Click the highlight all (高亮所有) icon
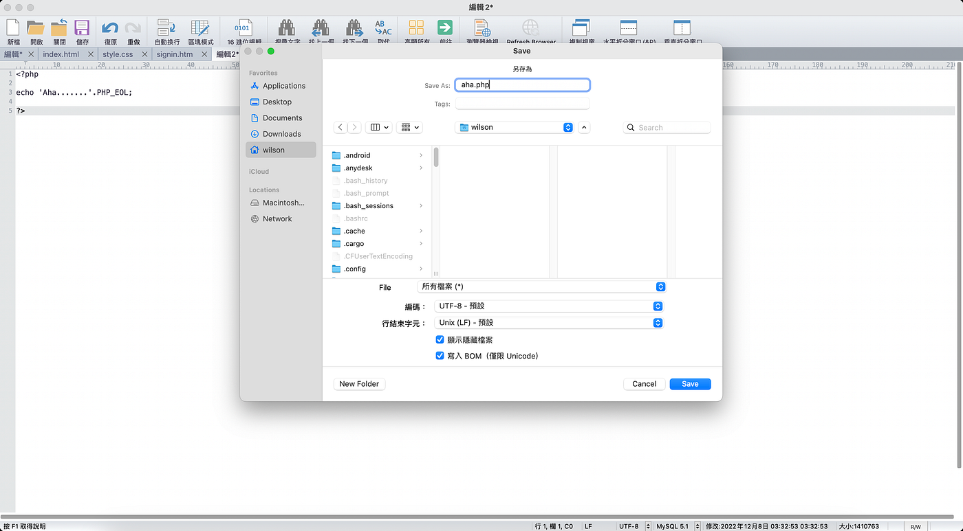 416,27
